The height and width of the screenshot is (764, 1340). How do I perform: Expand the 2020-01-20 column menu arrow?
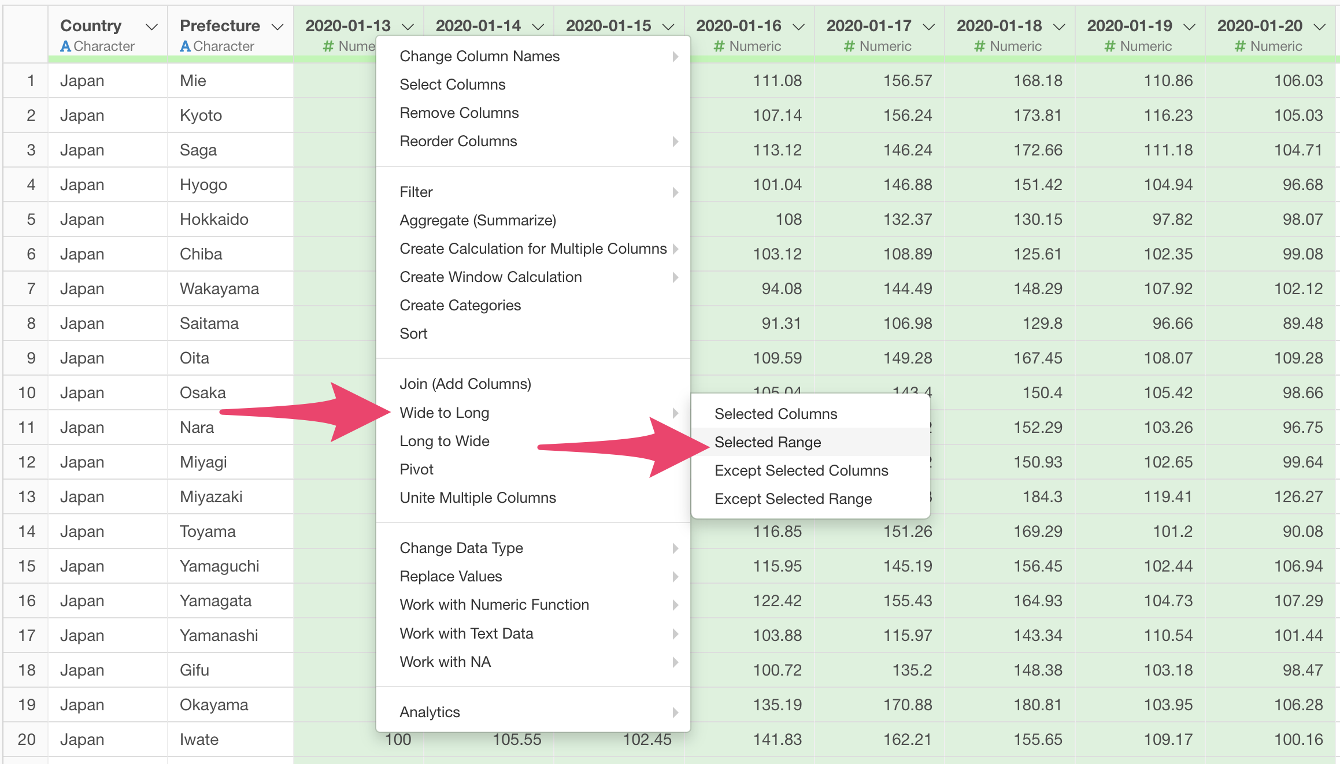pos(1319,27)
